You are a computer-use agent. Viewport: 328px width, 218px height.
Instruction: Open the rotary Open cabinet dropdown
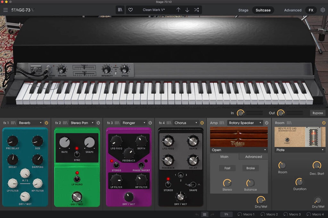(x=239, y=150)
